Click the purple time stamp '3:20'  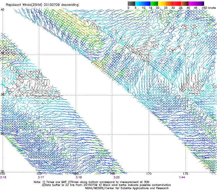(116, 177)
